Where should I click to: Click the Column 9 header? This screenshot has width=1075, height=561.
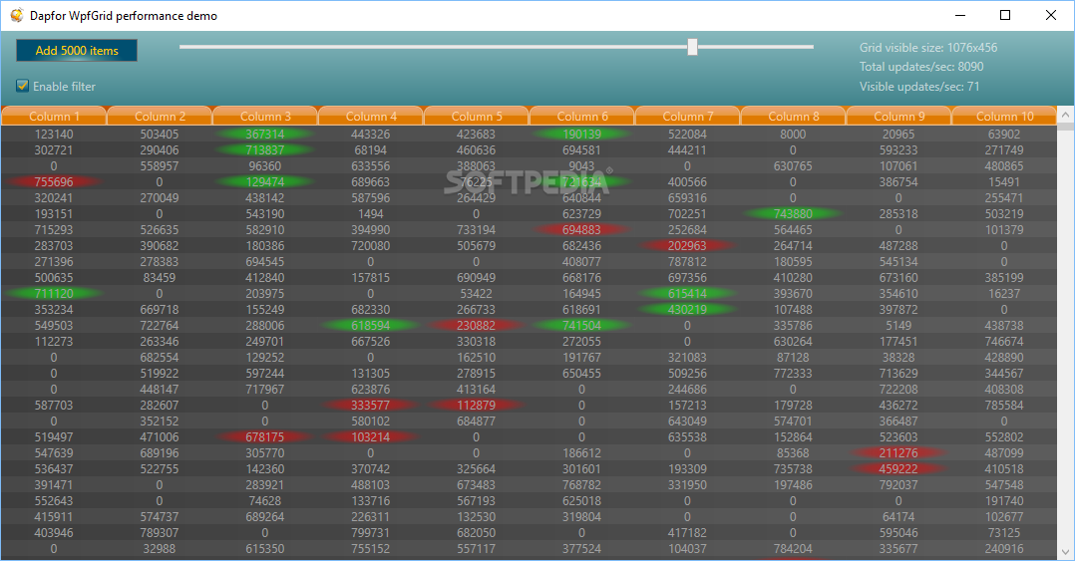[x=898, y=117]
